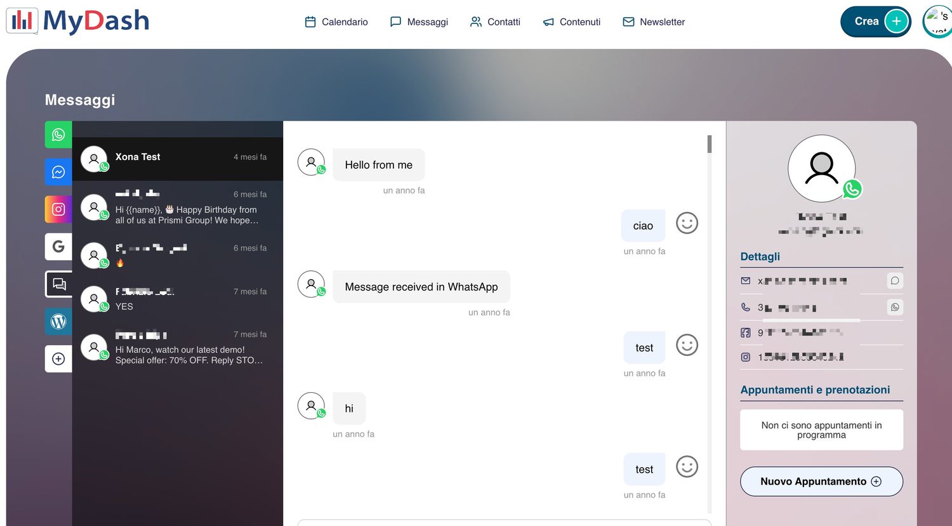Click 'Non ci sono appuntamenti in programma' box
This screenshot has height=526, width=952.
821,430
